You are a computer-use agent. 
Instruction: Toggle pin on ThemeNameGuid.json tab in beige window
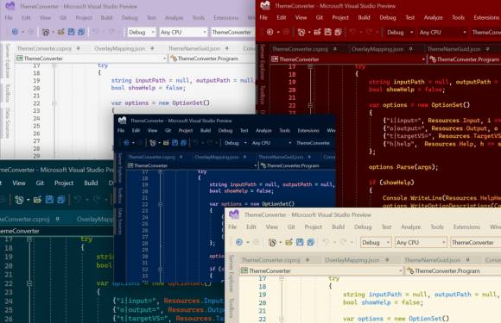coord(467,260)
